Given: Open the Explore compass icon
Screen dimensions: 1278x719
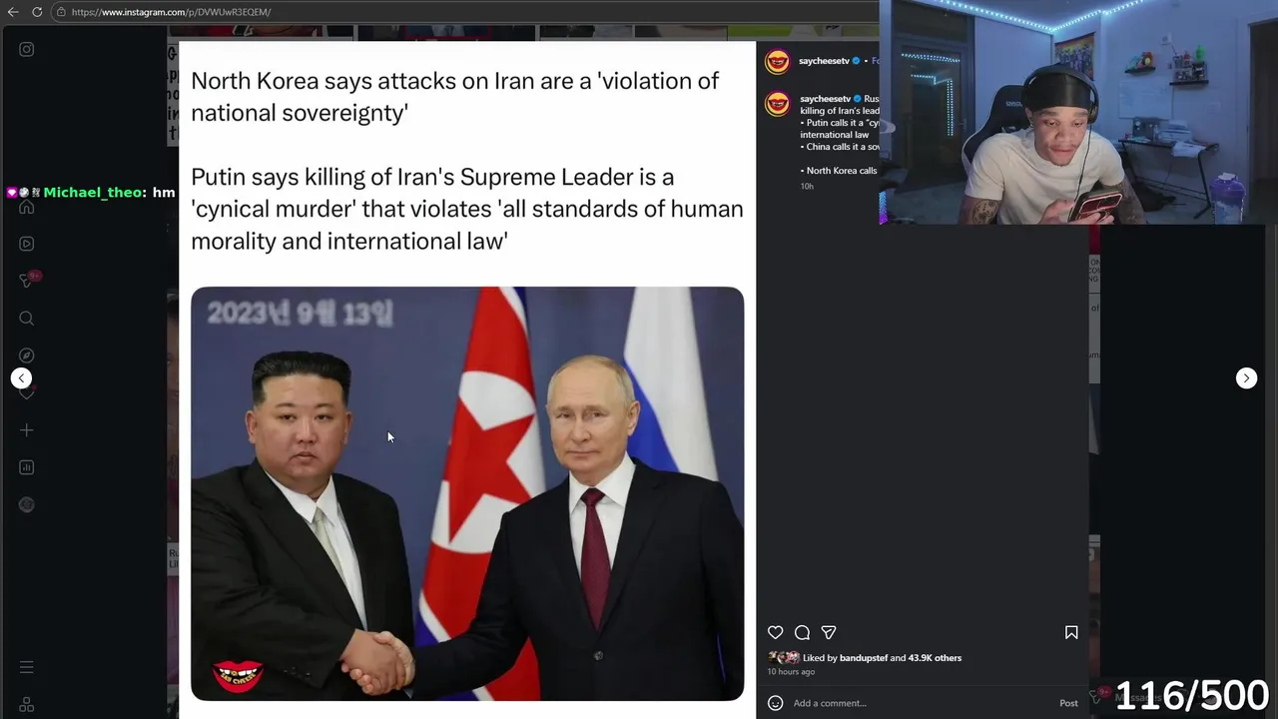Looking at the screenshot, I should click(x=27, y=356).
